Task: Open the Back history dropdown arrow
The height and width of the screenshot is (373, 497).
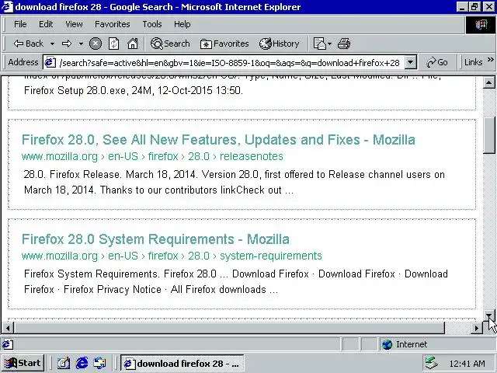Action: 52,44
